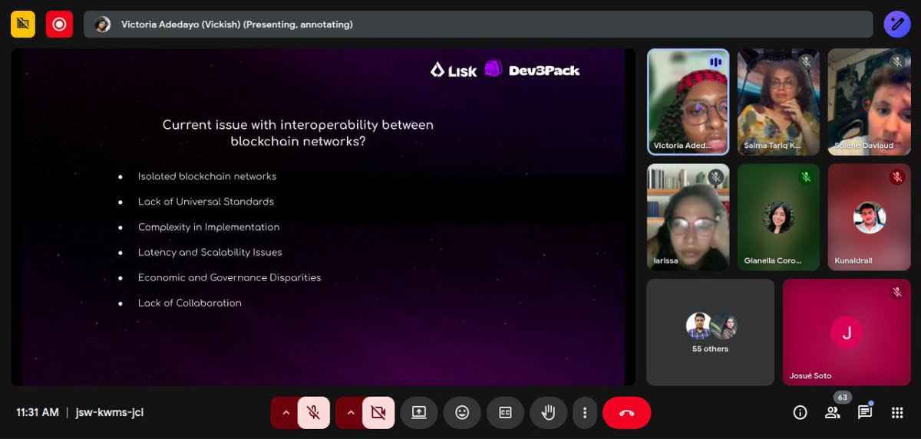The image size is (921, 439).
Task: Click muted mic icon on Josué Soto's tile
Action: click(896, 292)
